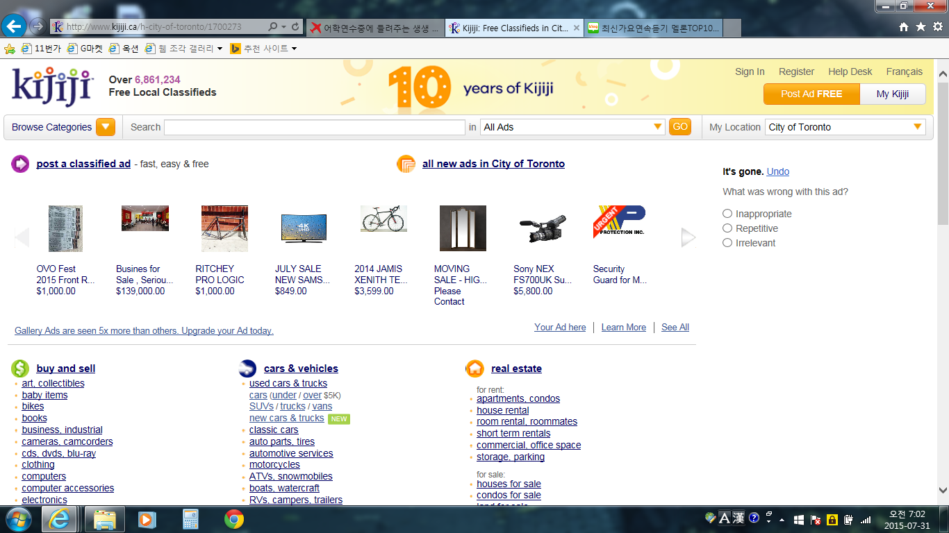Click in the Search text field
Screen dimensions: 949x533
pyautogui.click(x=314, y=127)
